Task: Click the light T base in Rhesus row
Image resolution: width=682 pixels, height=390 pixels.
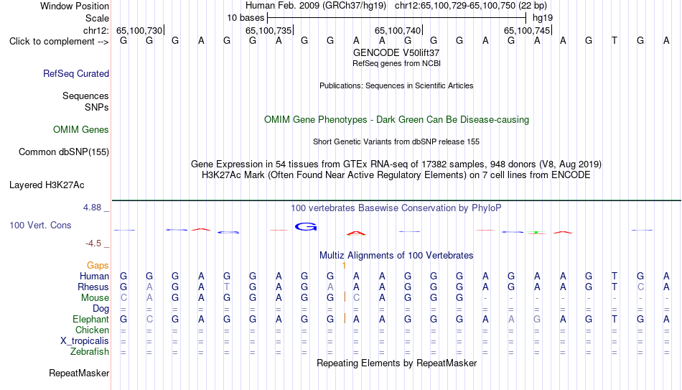Action: pos(227,287)
